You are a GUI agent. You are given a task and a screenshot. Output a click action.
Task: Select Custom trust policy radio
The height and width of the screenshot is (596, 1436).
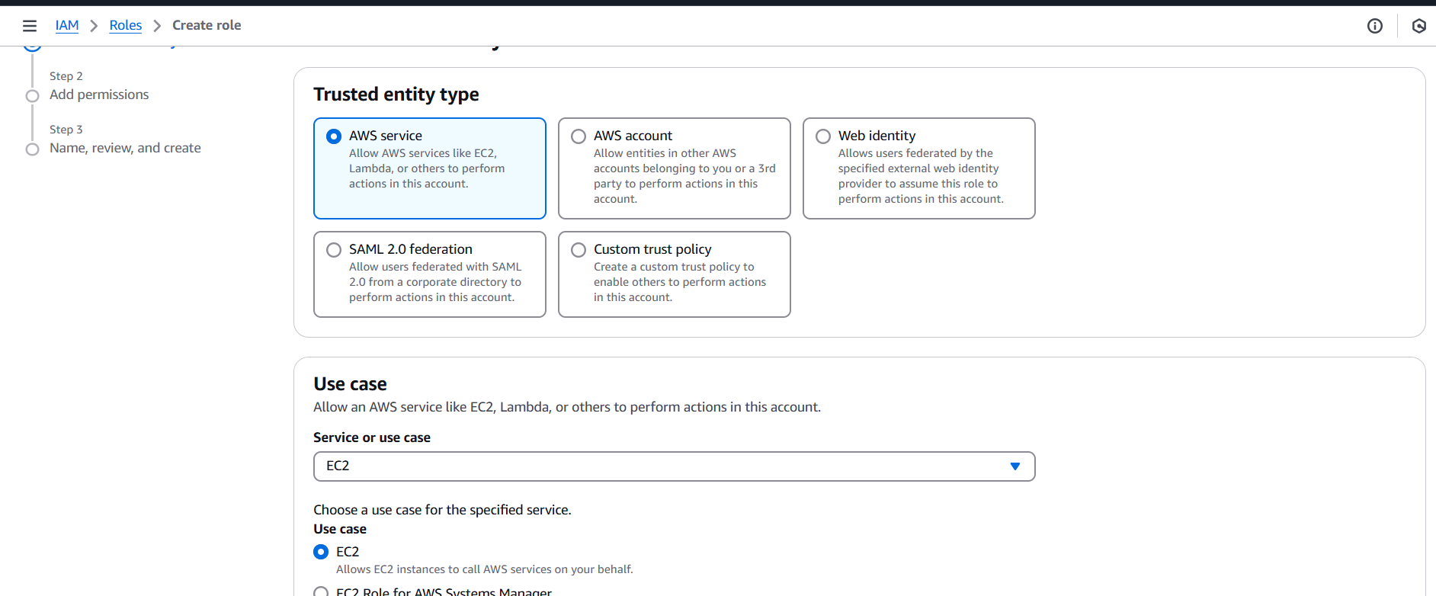(x=579, y=250)
